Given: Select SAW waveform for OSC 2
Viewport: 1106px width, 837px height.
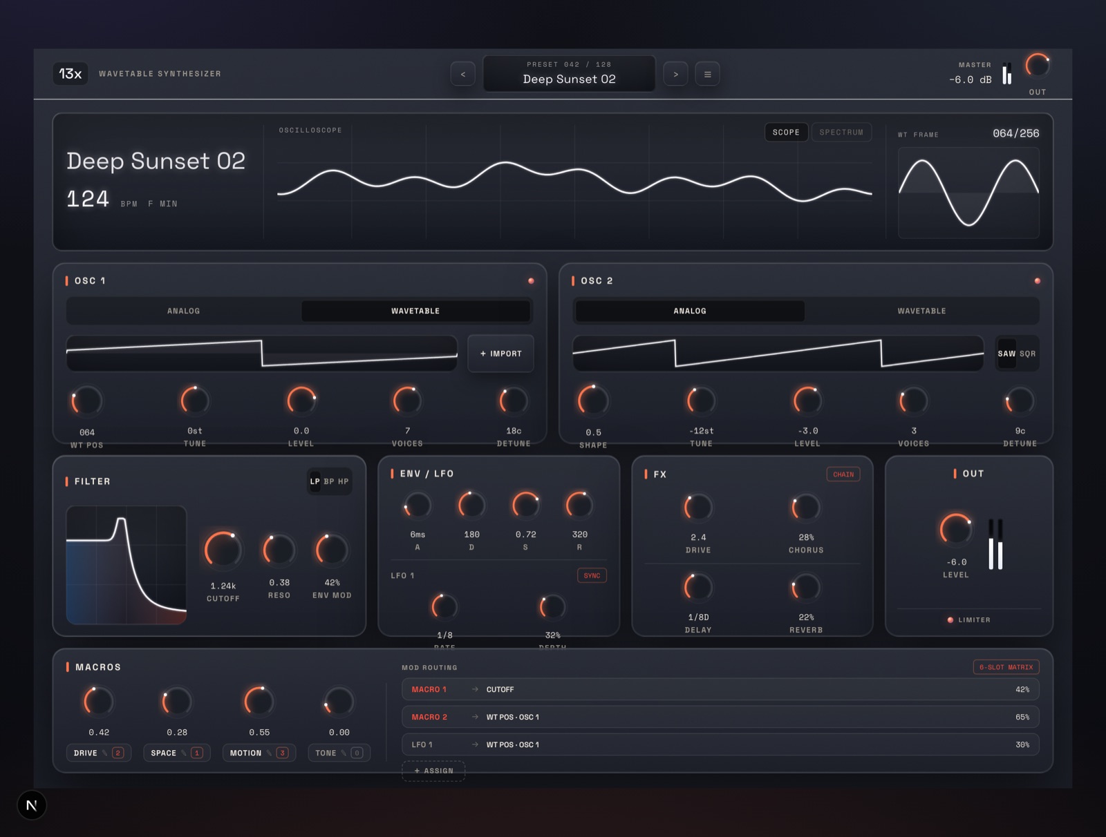Looking at the screenshot, I should 1006,354.
